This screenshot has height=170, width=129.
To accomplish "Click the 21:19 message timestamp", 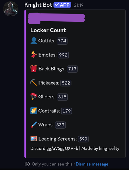I will pos(79,5).
